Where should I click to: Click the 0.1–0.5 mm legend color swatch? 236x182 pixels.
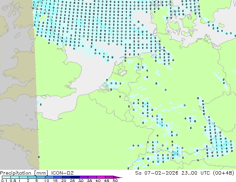point(6,177)
